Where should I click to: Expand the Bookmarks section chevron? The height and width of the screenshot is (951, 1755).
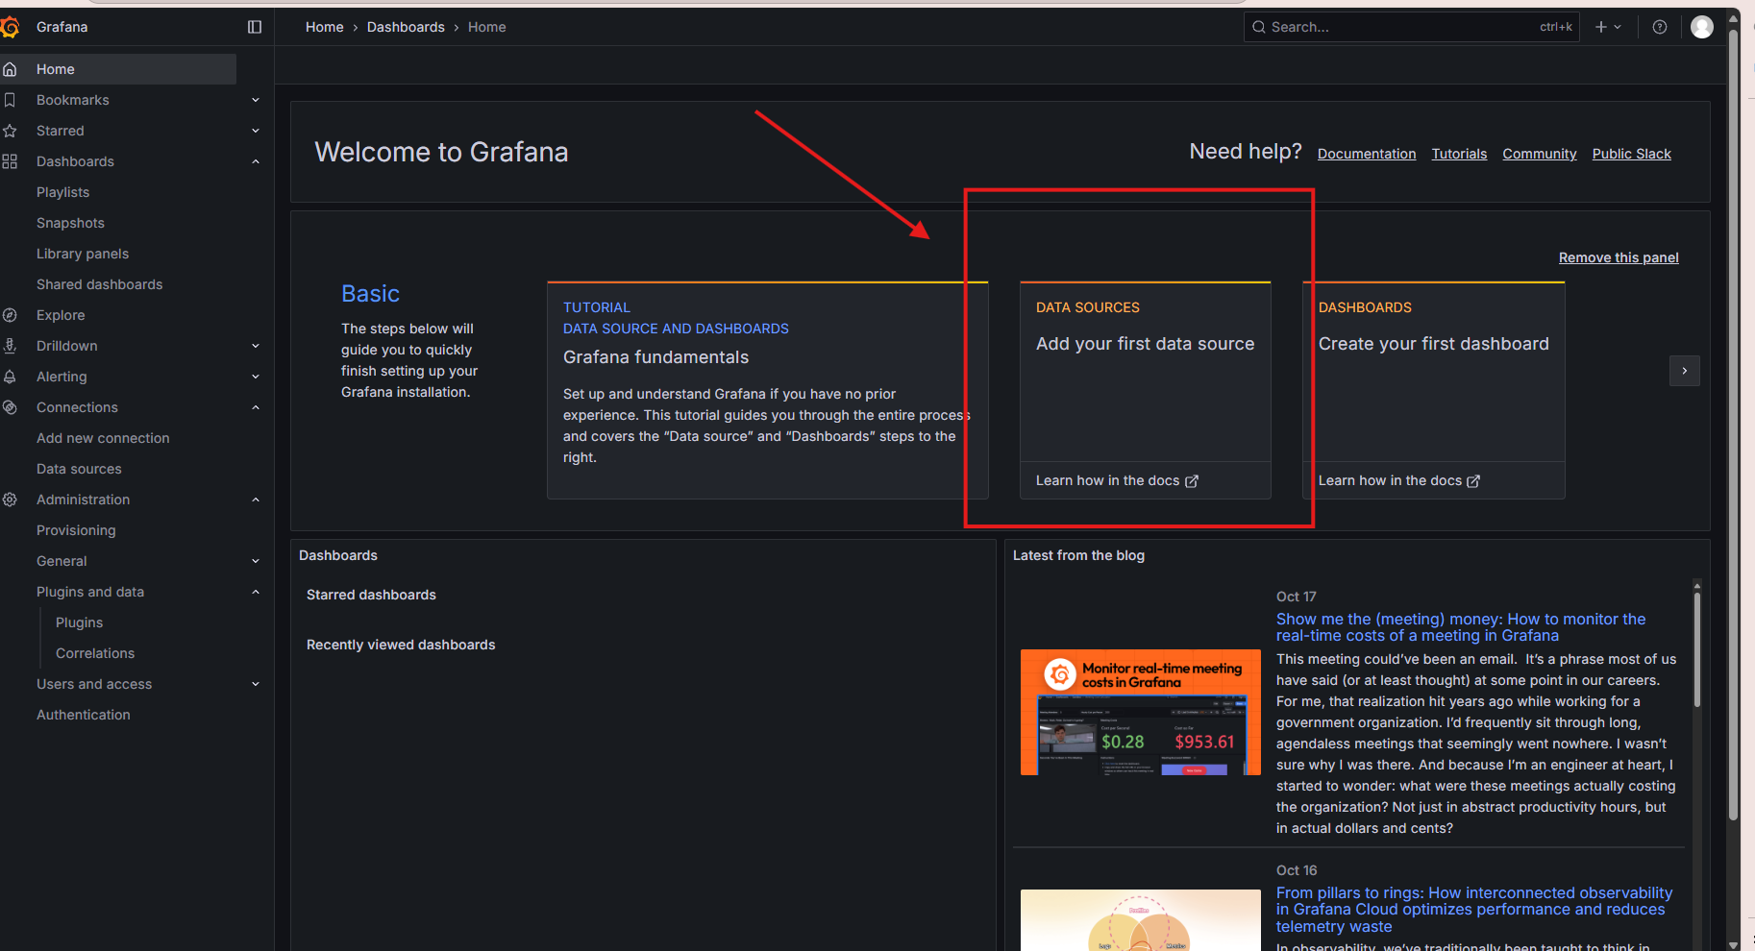point(256,100)
